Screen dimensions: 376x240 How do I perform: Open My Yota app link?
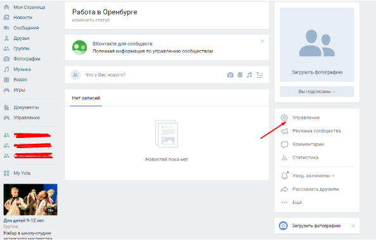22,173
